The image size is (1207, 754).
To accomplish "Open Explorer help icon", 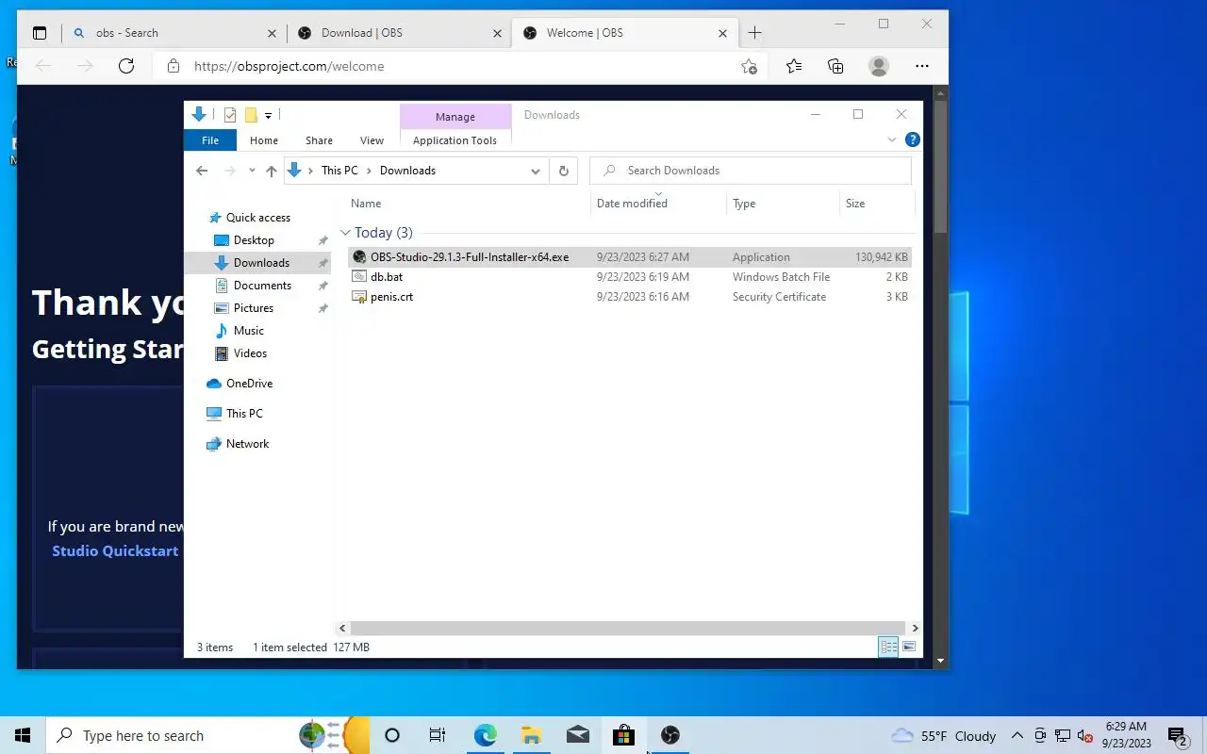I will click(912, 140).
